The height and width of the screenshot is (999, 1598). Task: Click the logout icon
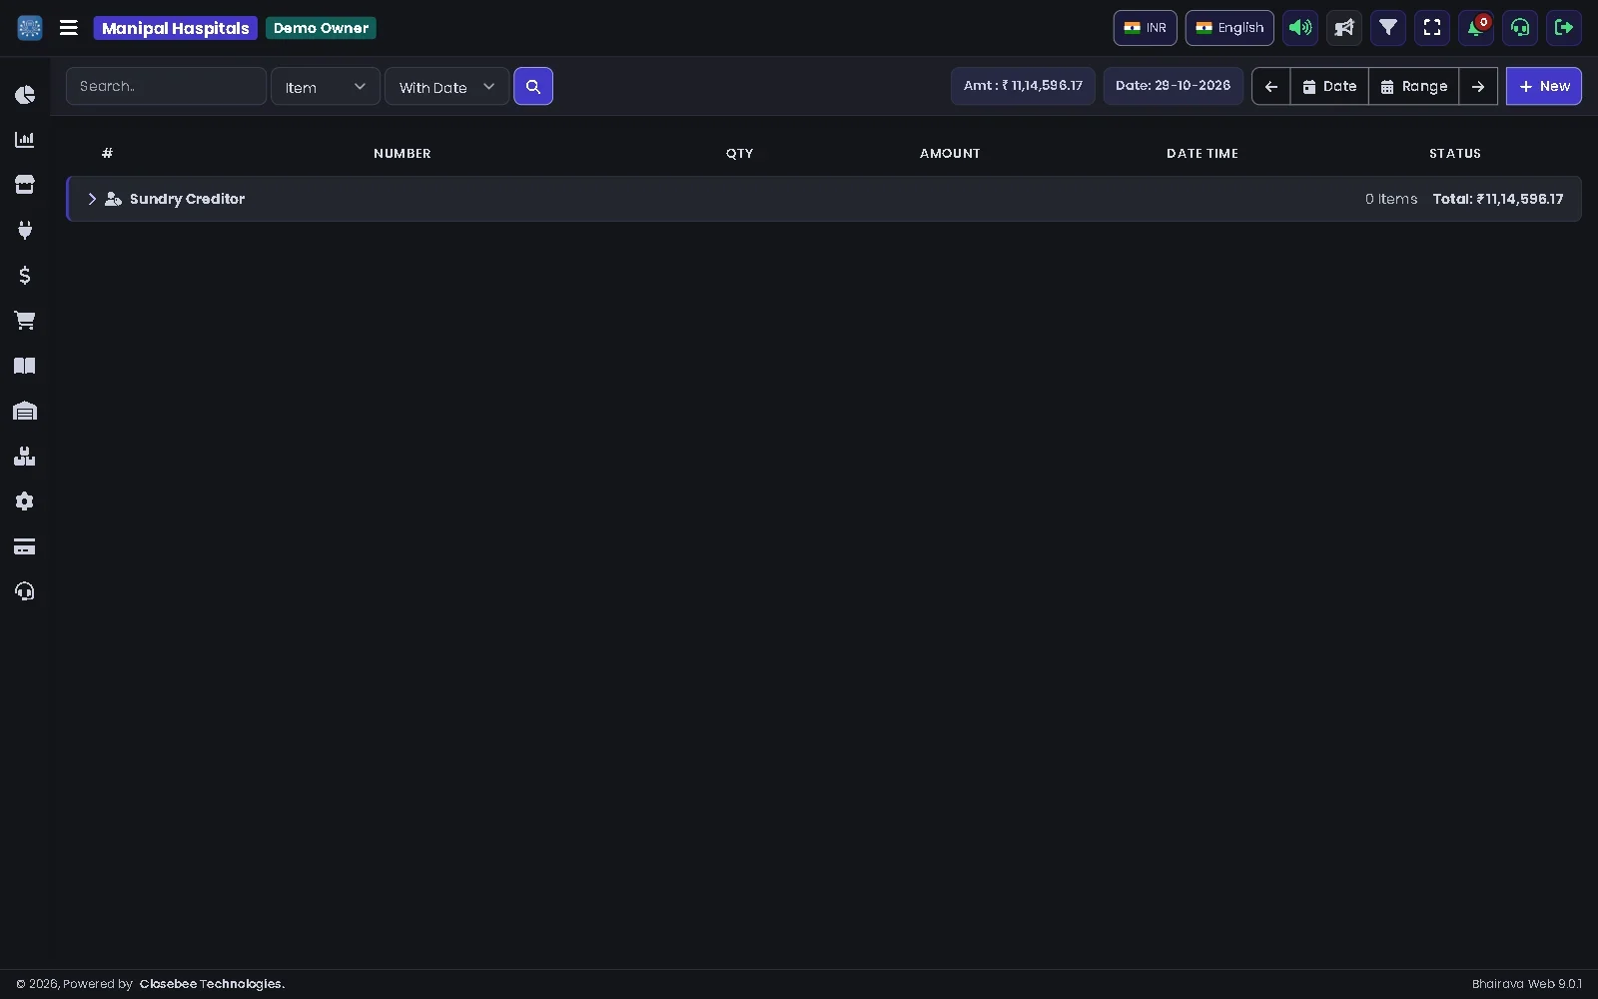1564,28
